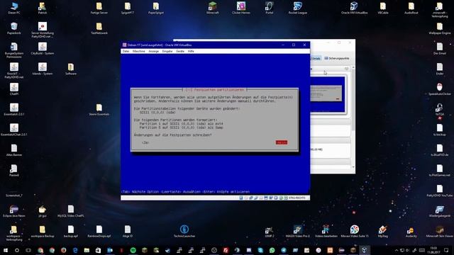This screenshot has width=454, height=255.
Task: Click the Details button in VirtualBox Manager
Action: [316, 58]
